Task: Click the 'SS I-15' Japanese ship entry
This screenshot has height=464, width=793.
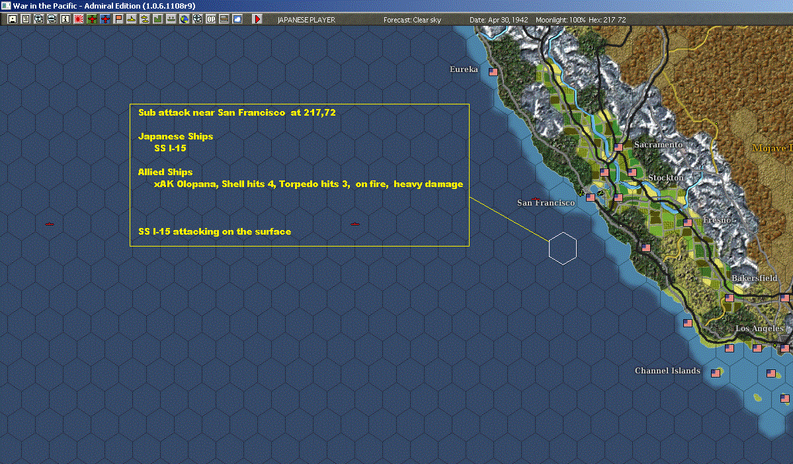Action: click(x=170, y=148)
